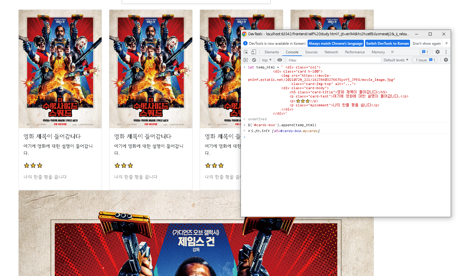Clear the console
The width and height of the screenshot is (464, 276).
click(254, 60)
